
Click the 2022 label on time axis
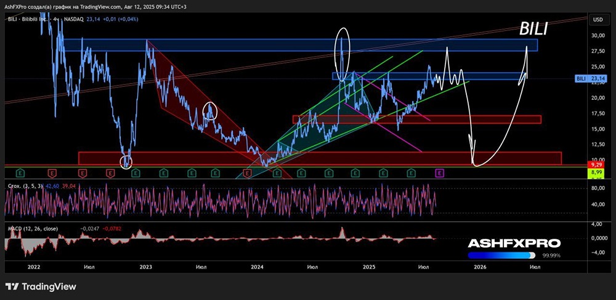coord(34,267)
